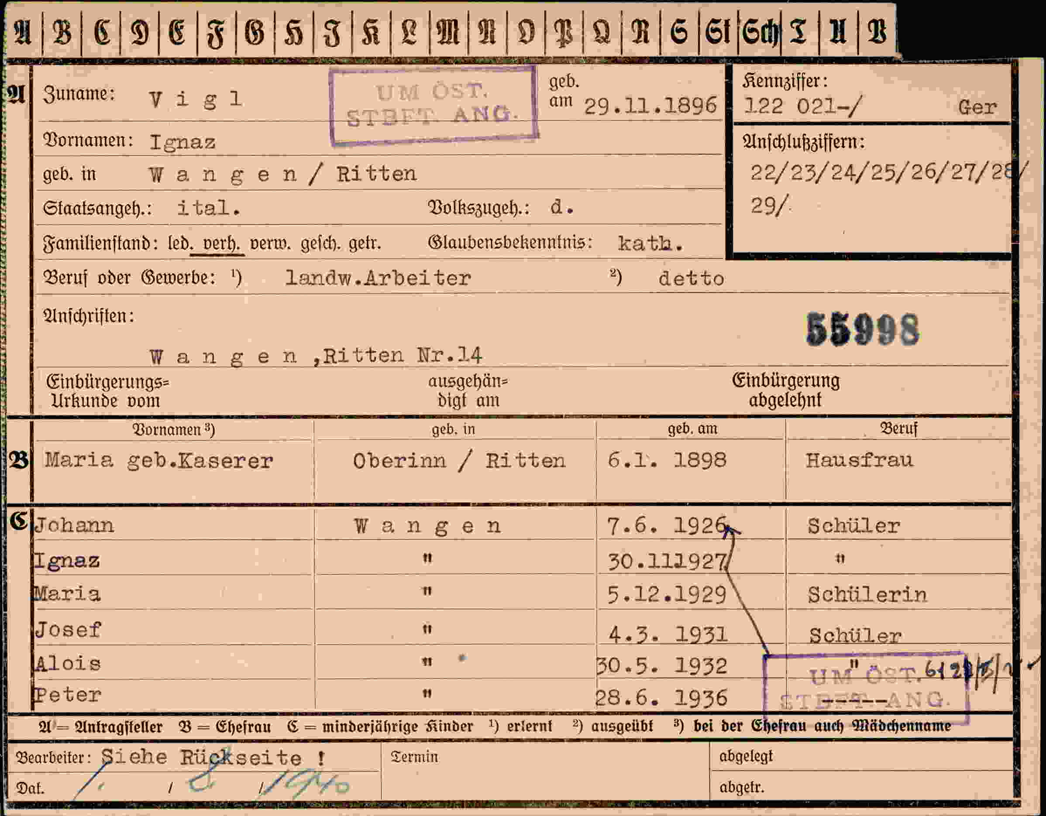Image resolution: width=1046 pixels, height=816 pixels.
Task: Select the letter K tab in the alphabet strip
Action: [371, 33]
